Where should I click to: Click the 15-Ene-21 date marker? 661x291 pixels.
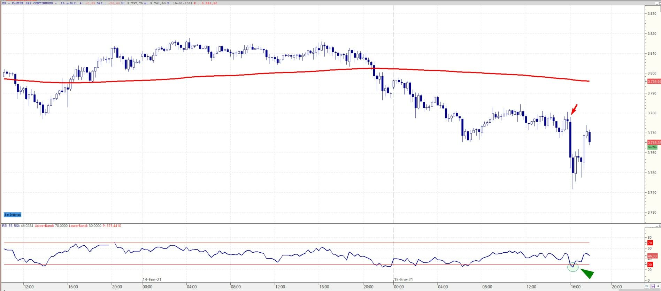coord(403,279)
